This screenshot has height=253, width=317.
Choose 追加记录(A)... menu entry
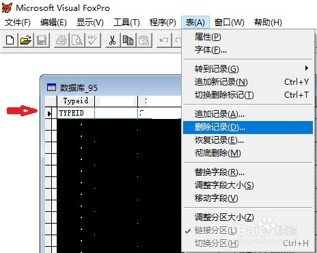click(x=248, y=114)
